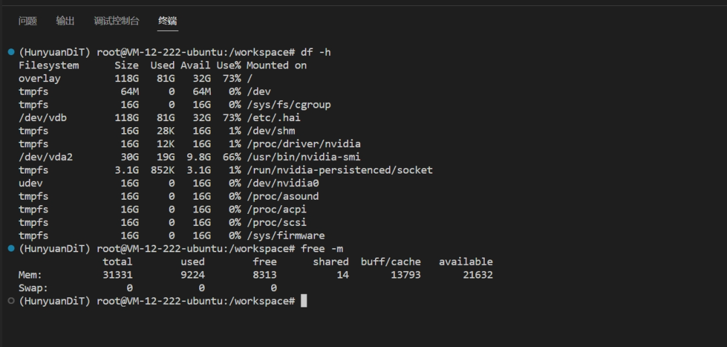The height and width of the screenshot is (347, 727).
Task: Click the '/proc/asound' mount path
Action: click(282, 196)
